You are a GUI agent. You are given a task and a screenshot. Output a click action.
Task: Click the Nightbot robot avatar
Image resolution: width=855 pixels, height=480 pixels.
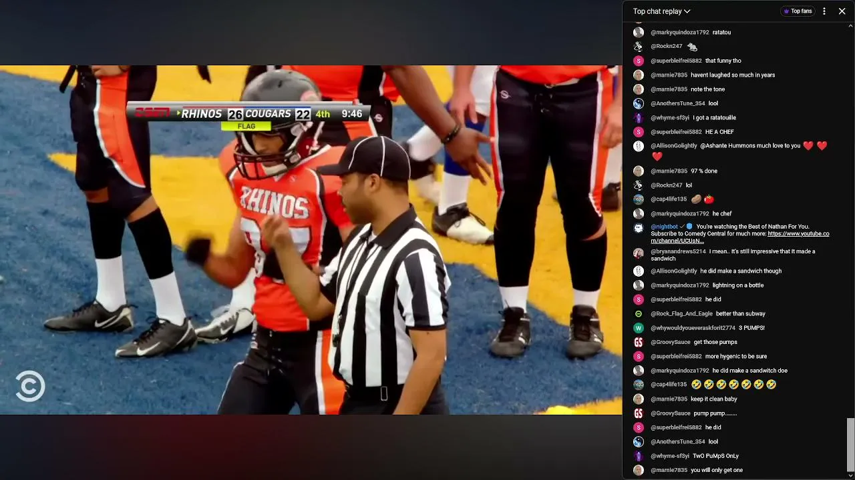[639, 227]
